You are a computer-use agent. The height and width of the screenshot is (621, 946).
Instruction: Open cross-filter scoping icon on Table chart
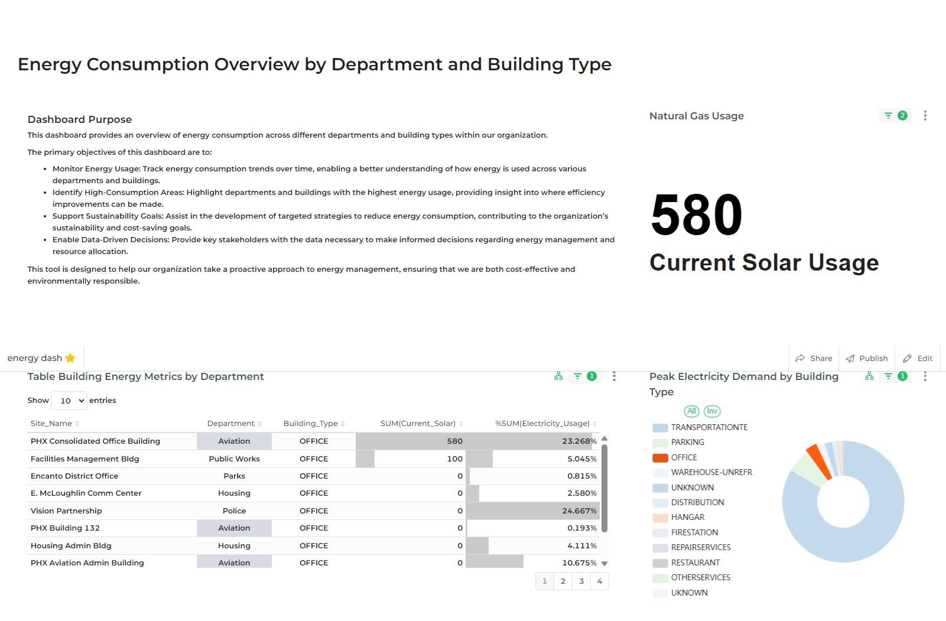(x=558, y=376)
